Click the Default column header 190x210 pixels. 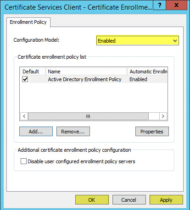(33, 72)
